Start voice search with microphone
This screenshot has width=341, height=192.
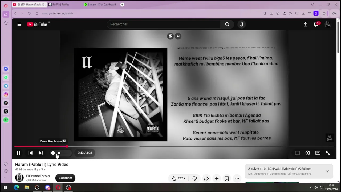(242, 24)
